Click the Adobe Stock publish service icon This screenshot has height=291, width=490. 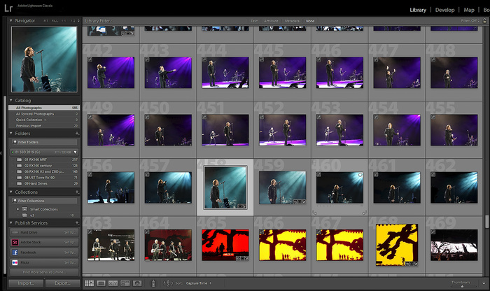[x=14, y=242]
